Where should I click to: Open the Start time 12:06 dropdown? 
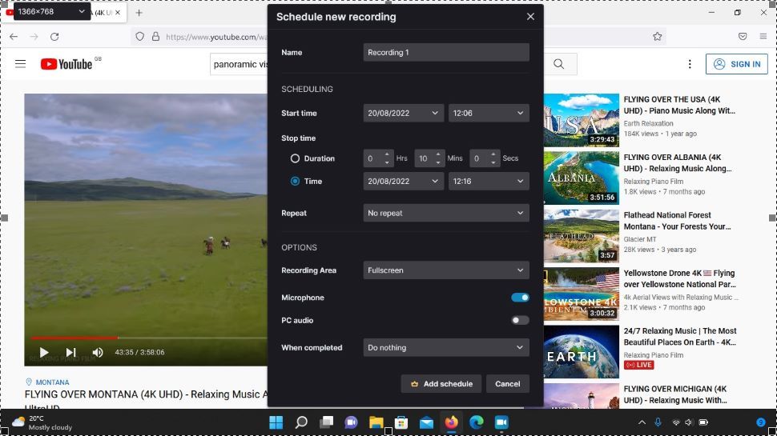(488, 114)
